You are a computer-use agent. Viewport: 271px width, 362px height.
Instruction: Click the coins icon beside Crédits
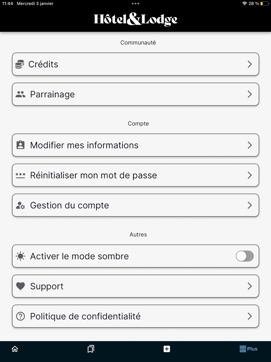click(x=20, y=64)
